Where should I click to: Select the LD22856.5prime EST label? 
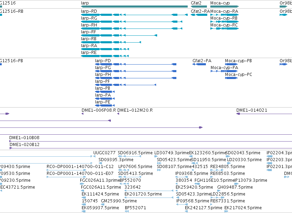point(228,194)
